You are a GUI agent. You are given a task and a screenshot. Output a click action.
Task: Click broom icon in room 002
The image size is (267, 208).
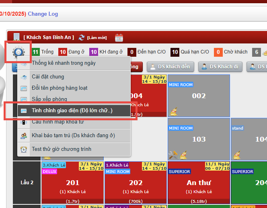[173, 111]
